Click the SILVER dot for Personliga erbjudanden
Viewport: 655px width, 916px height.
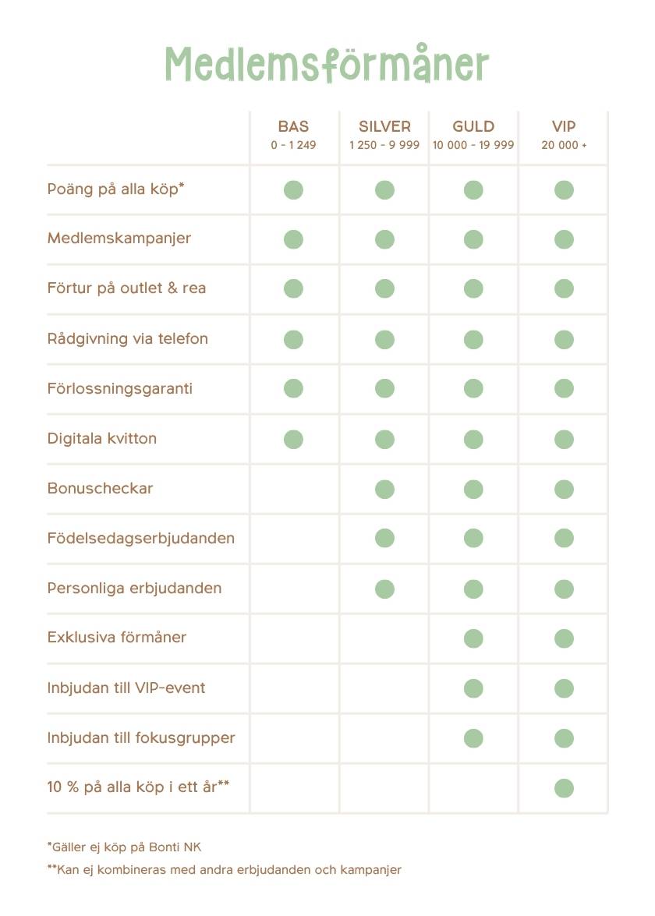[x=384, y=589]
